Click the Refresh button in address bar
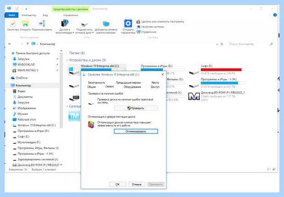This screenshot has height=197, width=284. [222, 44]
